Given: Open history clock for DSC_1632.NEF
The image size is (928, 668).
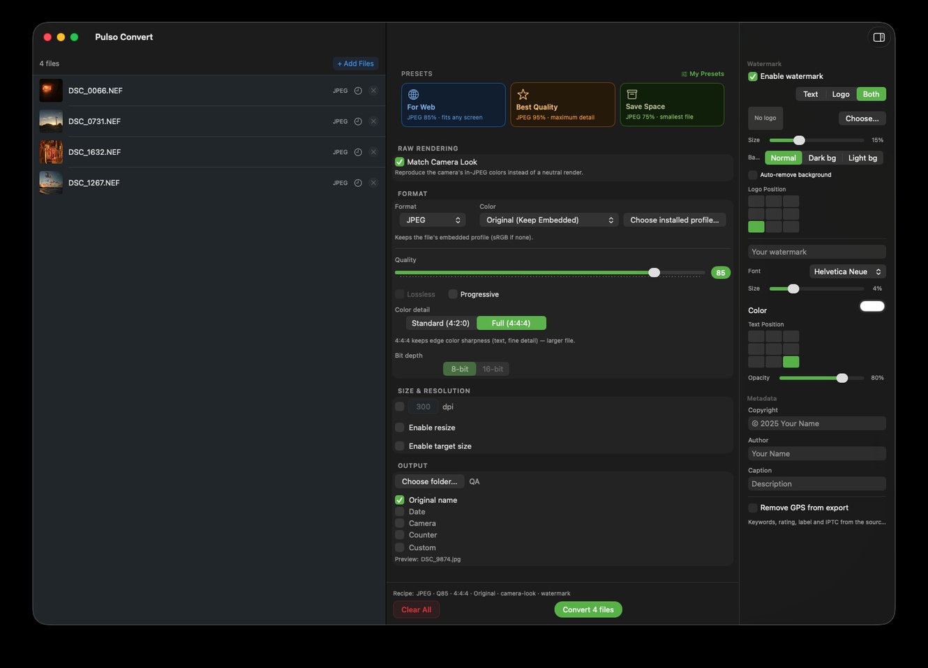Looking at the screenshot, I should [x=358, y=152].
